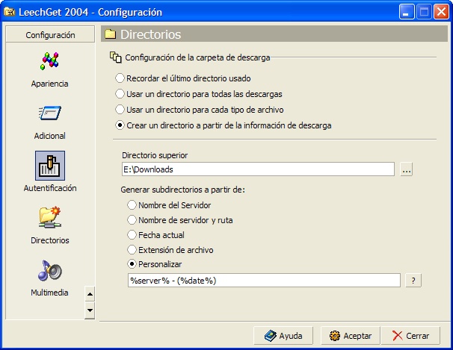Click the sidebar up arrow
This screenshot has width=453, height=350.
pos(90,294)
